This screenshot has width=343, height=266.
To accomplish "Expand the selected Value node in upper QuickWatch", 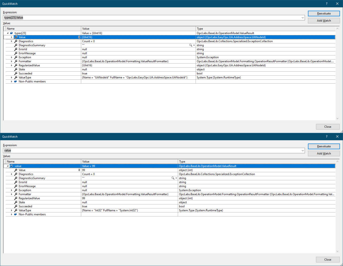I will pos(12,37).
